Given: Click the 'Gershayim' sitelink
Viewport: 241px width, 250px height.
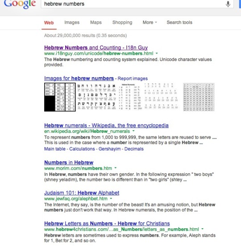Looking at the screenshot, I should tap(109, 149).
